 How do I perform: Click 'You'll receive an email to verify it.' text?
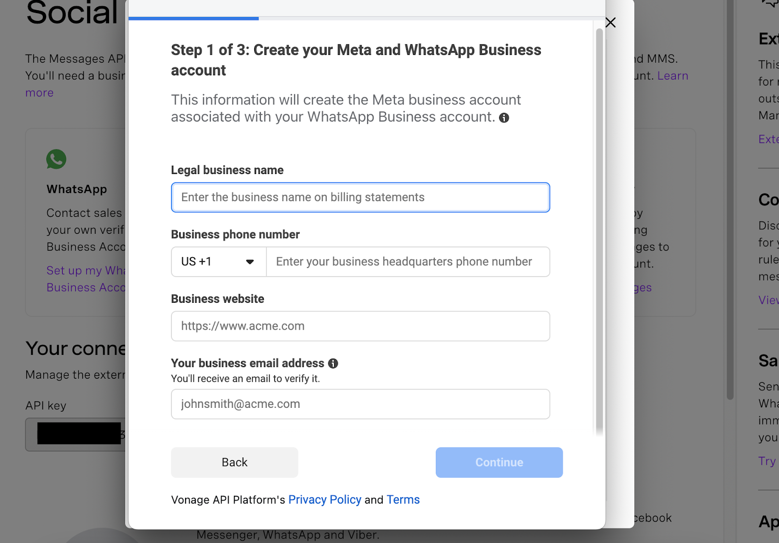pyautogui.click(x=245, y=379)
